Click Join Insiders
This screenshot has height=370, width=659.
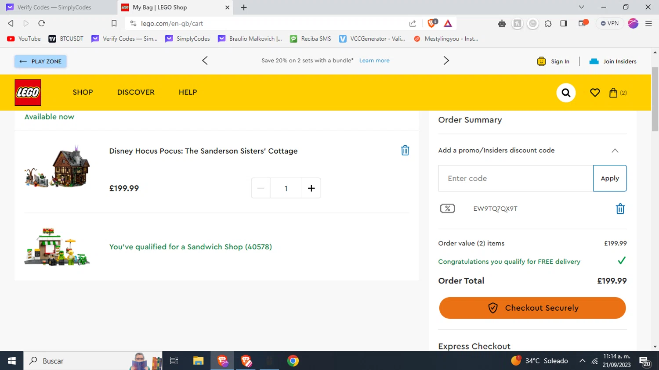click(613, 61)
